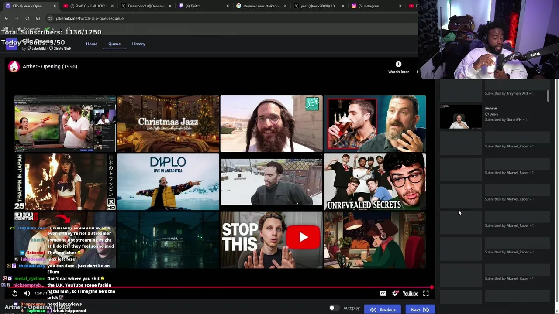The height and width of the screenshot is (314, 559).
Task: Open the STOP THIS suggested video
Action: coord(271,239)
